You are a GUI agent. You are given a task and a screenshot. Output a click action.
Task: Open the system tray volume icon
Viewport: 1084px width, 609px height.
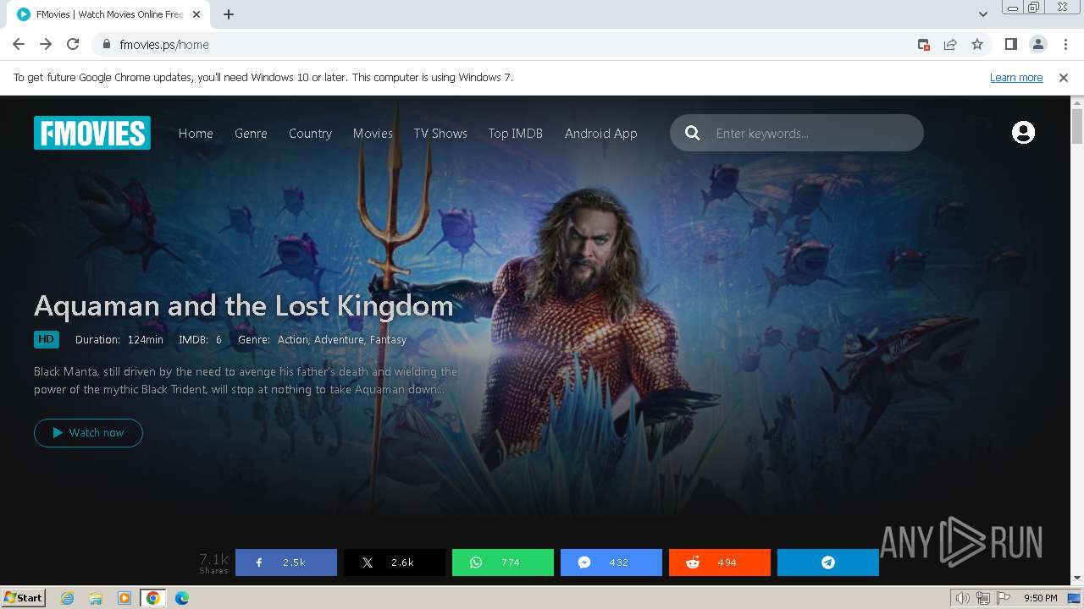coord(962,598)
